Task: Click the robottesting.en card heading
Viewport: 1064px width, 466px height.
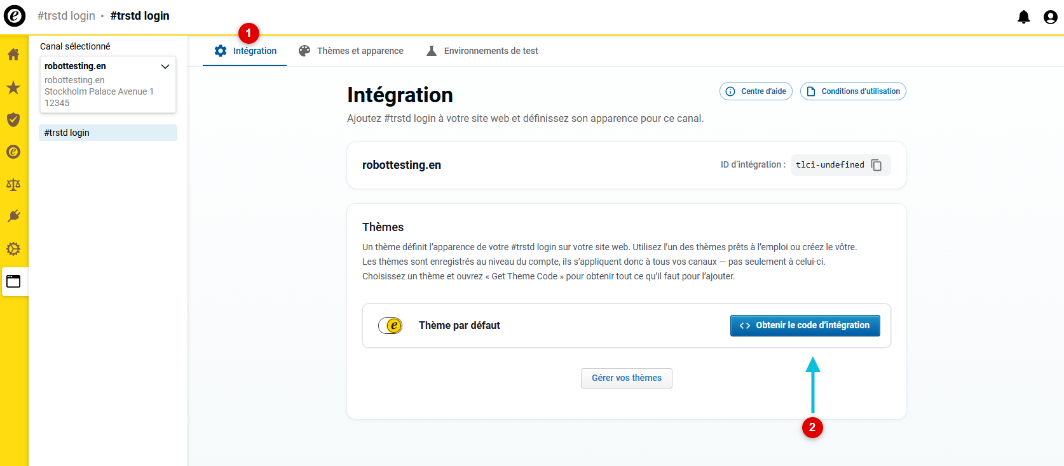Action: (402, 165)
